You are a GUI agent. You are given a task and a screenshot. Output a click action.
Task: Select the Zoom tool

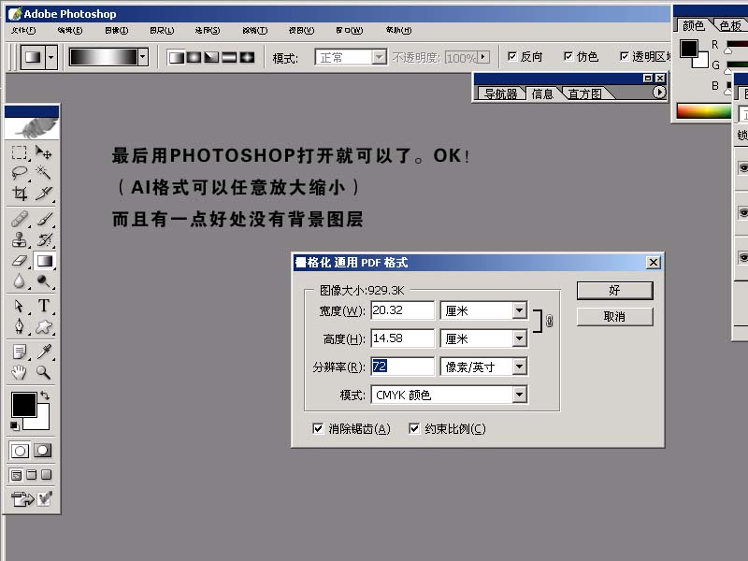pos(44,372)
